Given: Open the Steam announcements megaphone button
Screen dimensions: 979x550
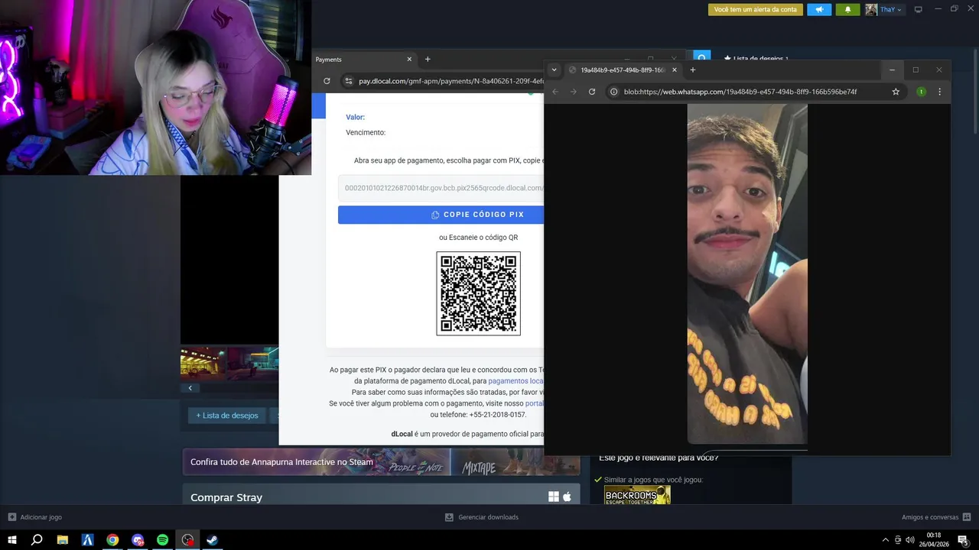Looking at the screenshot, I should click(819, 9).
